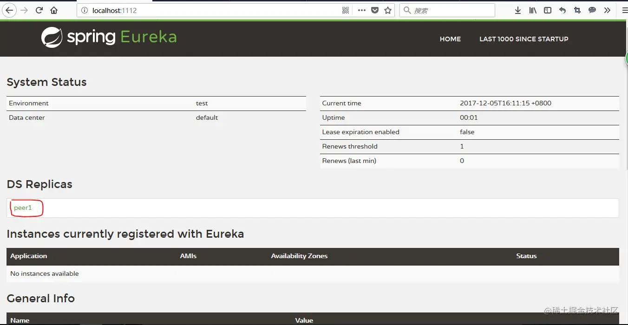Open the downloads arrow icon
The image size is (628, 325).
click(x=518, y=10)
